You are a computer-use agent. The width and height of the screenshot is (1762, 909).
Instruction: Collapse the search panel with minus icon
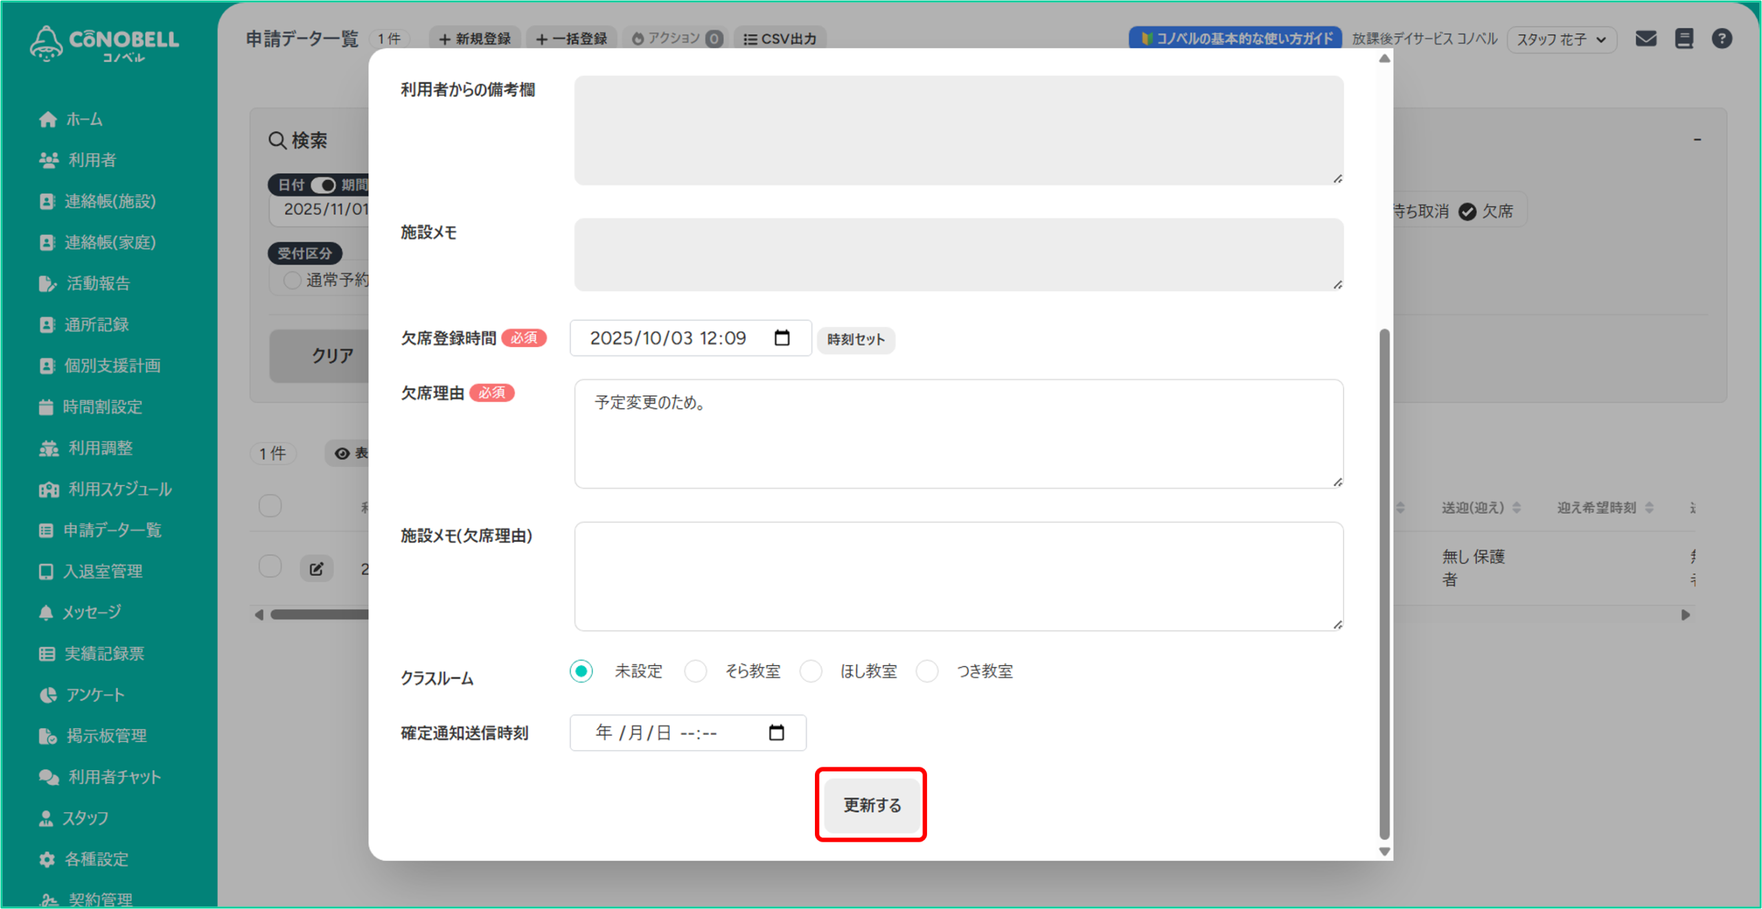click(1697, 140)
